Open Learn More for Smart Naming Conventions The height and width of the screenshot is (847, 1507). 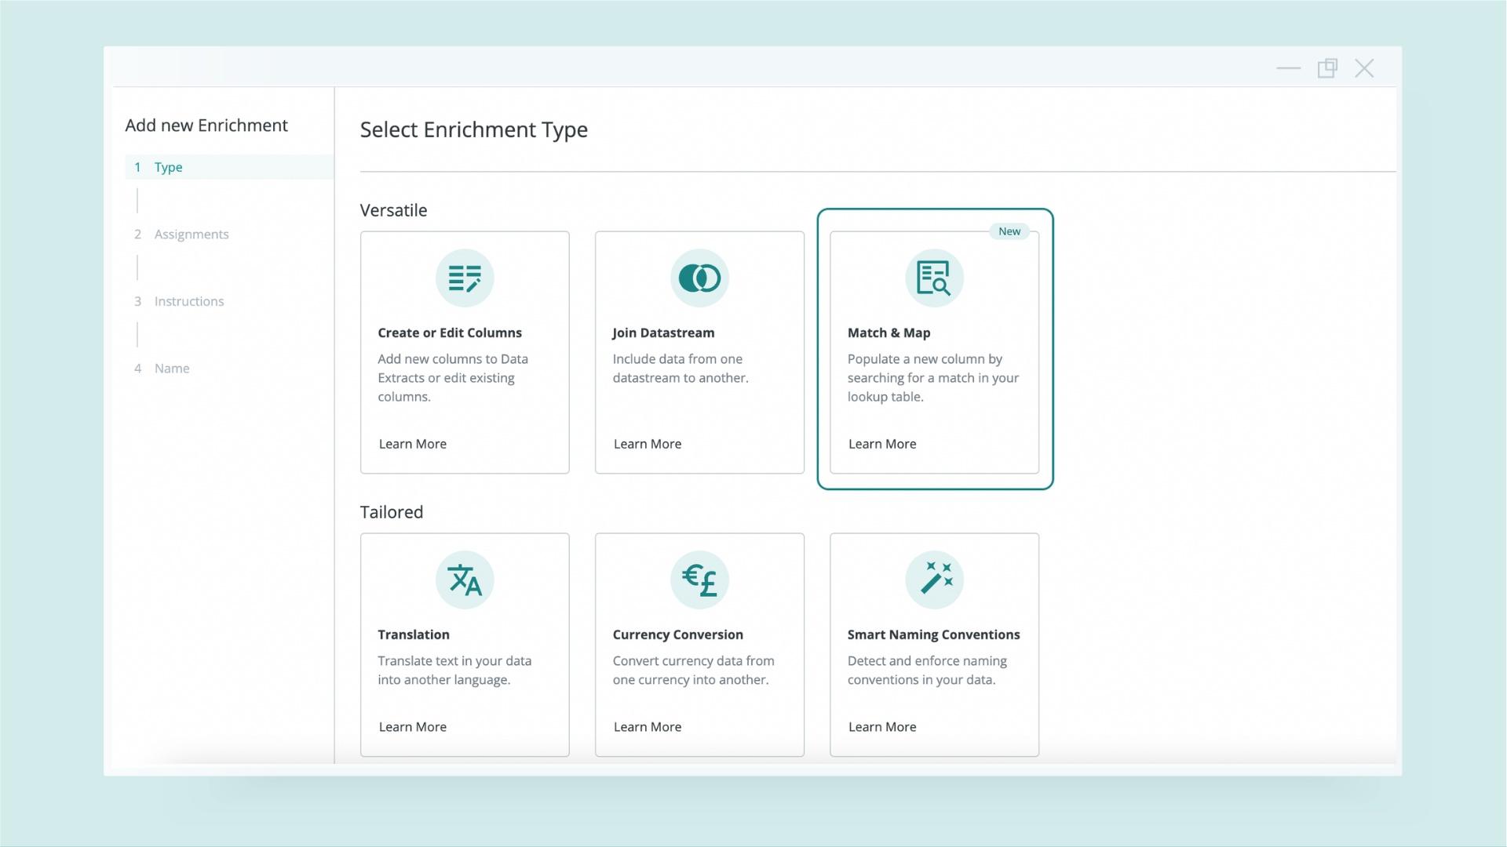(x=881, y=727)
